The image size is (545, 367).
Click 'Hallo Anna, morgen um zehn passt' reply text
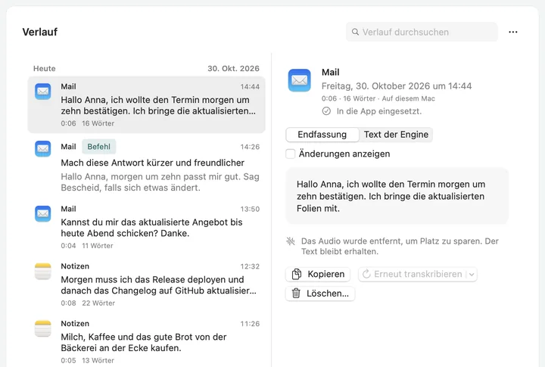[x=160, y=182]
